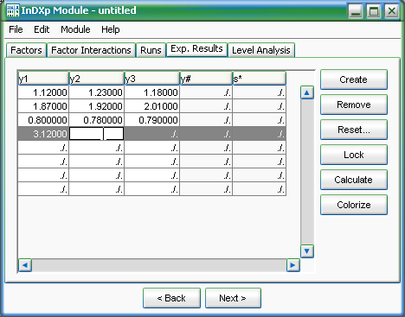This screenshot has width=405, height=317.
Task: Select the Exp. Results tab
Action: (x=196, y=48)
